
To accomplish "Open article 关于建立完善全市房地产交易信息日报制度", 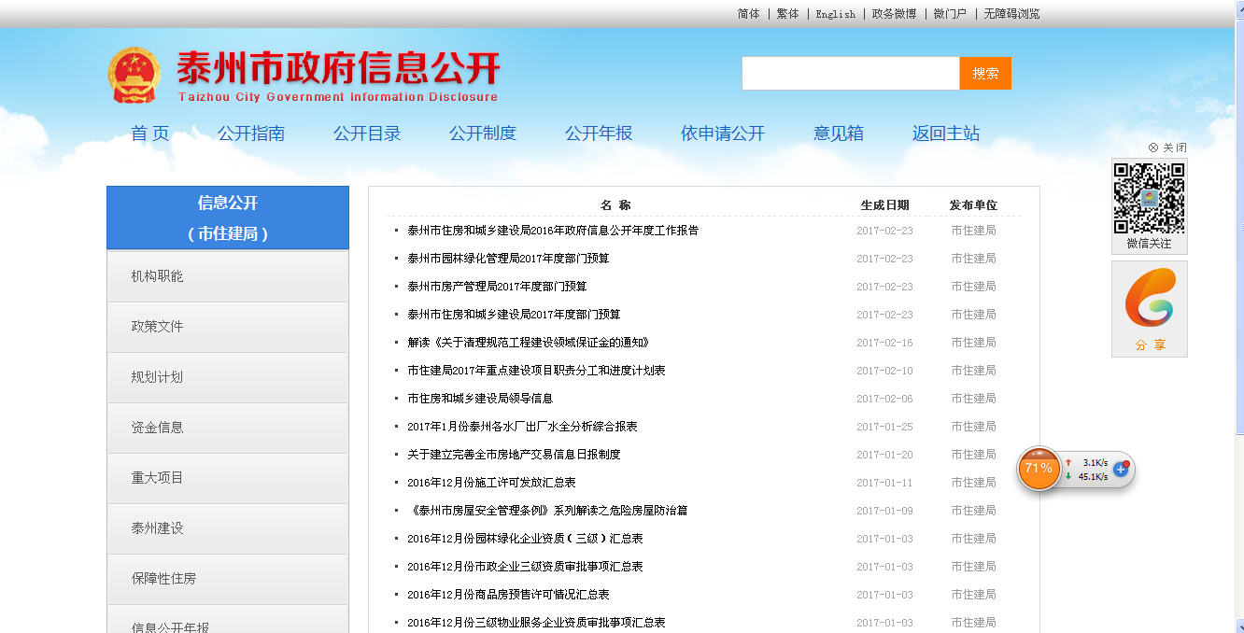I will click(514, 455).
